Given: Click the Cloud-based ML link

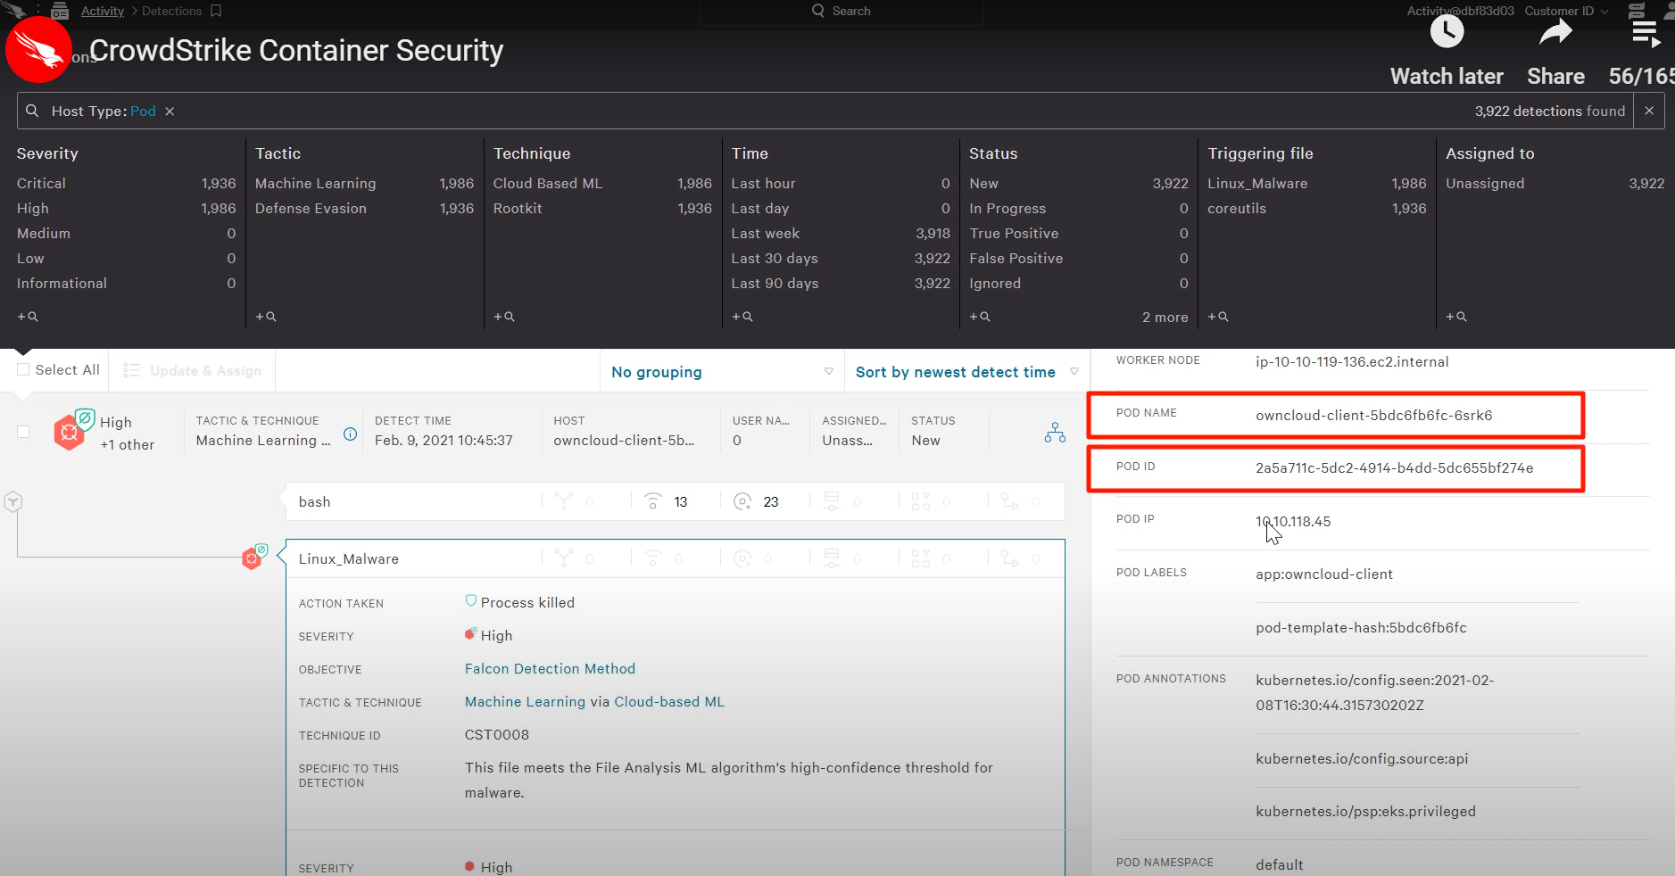Looking at the screenshot, I should point(669,702).
